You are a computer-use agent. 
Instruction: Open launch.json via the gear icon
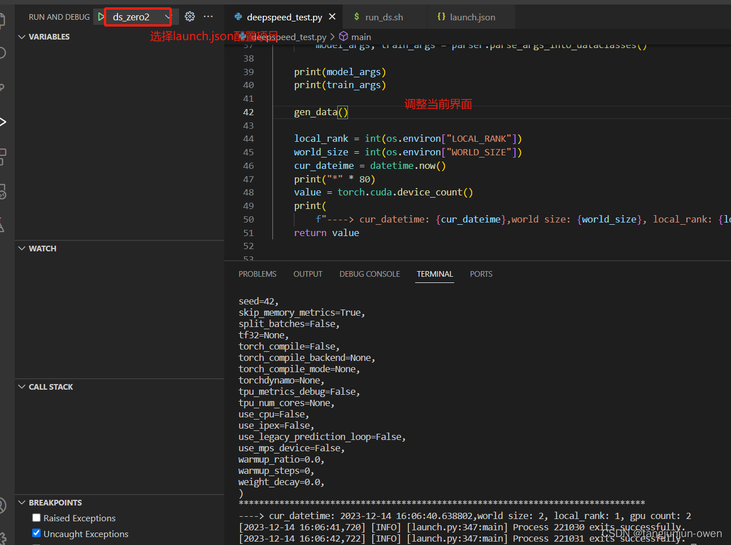190,17
